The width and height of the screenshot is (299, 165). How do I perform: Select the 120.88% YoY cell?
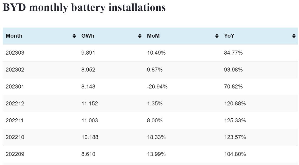point(235,104)
